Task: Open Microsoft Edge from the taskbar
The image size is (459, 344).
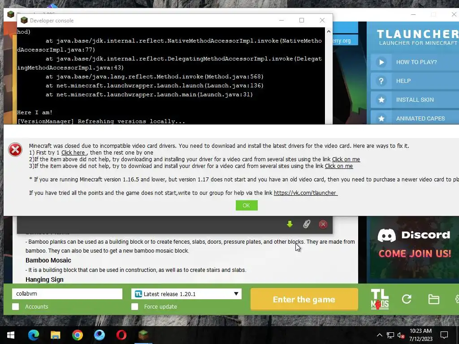Action: [x=33, y=335]
